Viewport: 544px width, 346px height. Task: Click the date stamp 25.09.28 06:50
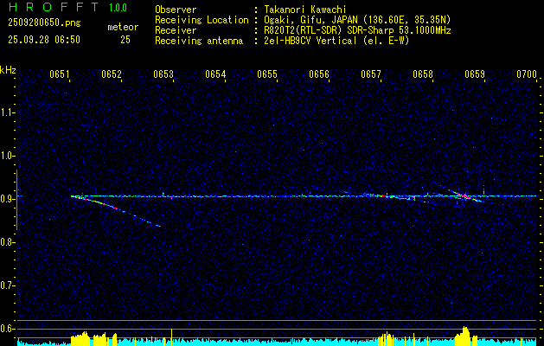(x=43, y=40)
